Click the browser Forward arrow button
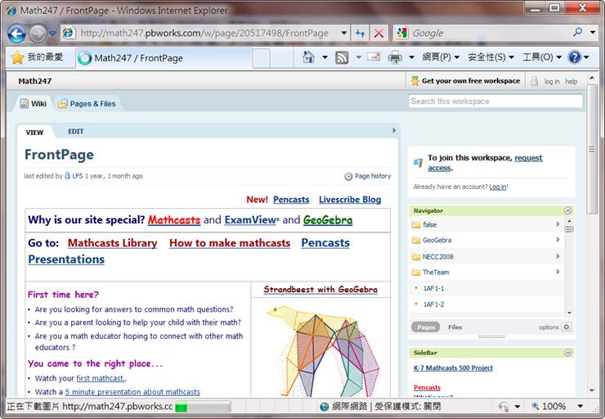Screen dimensions: 605x419 coord(38,34)
